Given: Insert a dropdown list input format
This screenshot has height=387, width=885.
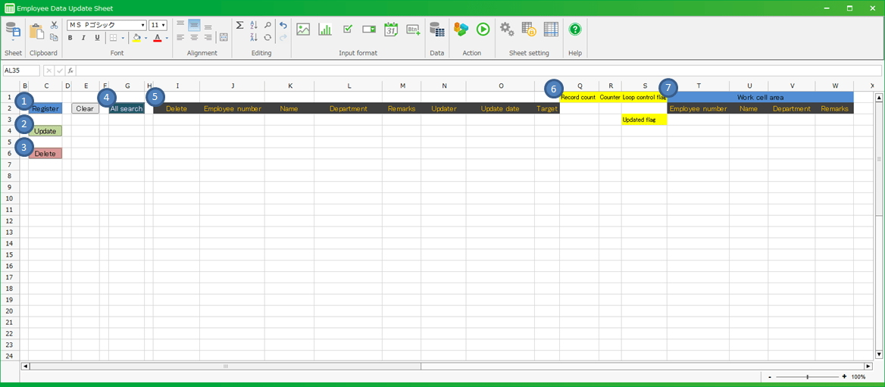Looking at the screenshot, I should 369,30.
